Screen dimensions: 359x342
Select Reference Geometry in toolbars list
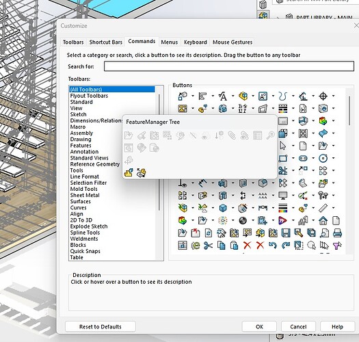pos(95,164)
